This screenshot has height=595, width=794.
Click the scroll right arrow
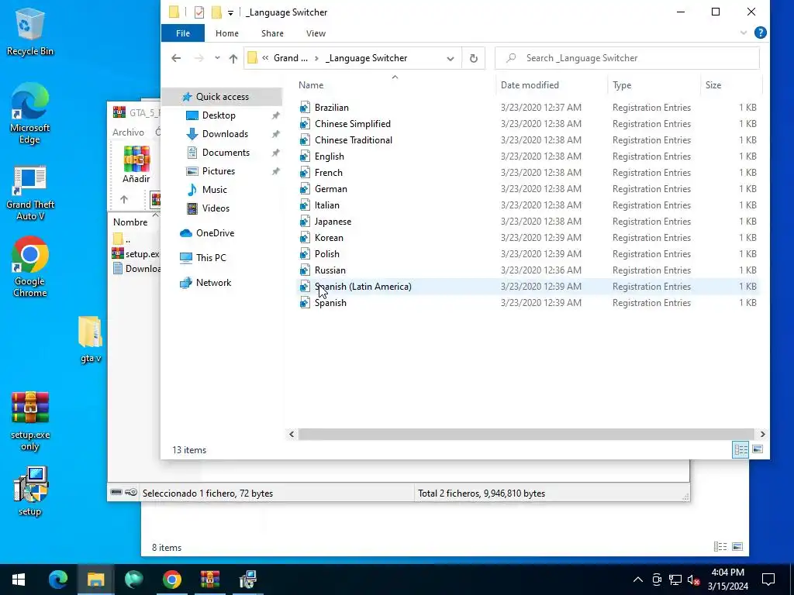click(x=763, y=434)
